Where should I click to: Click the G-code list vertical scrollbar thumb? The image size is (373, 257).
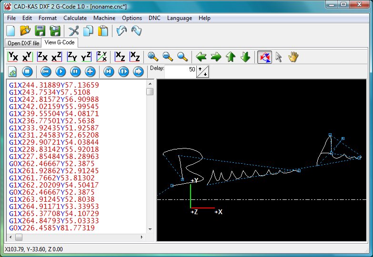150,91
